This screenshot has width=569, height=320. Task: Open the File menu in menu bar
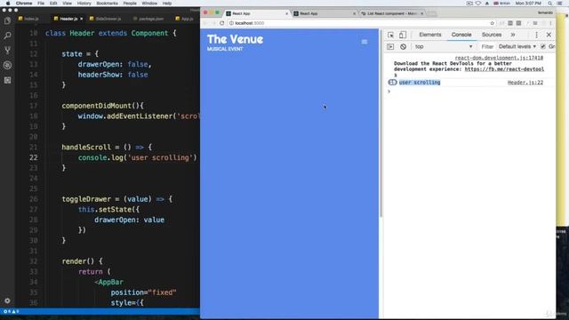(41, 4)
